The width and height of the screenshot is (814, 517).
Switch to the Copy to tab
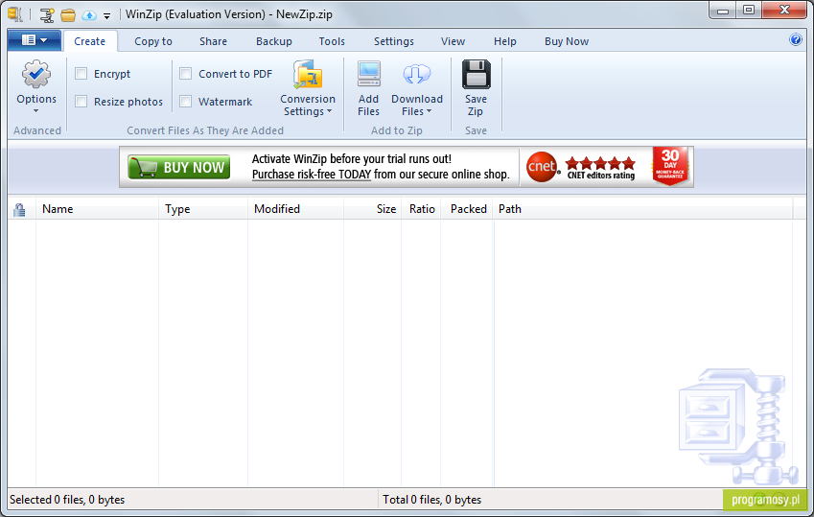(153, 41)
